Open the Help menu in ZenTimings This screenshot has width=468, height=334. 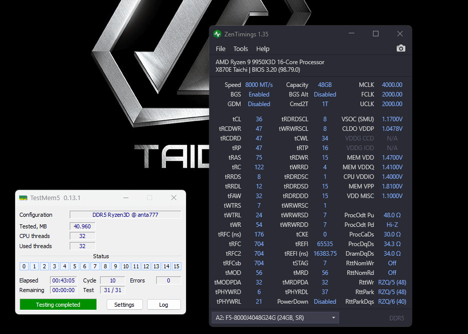pos(263,49)
